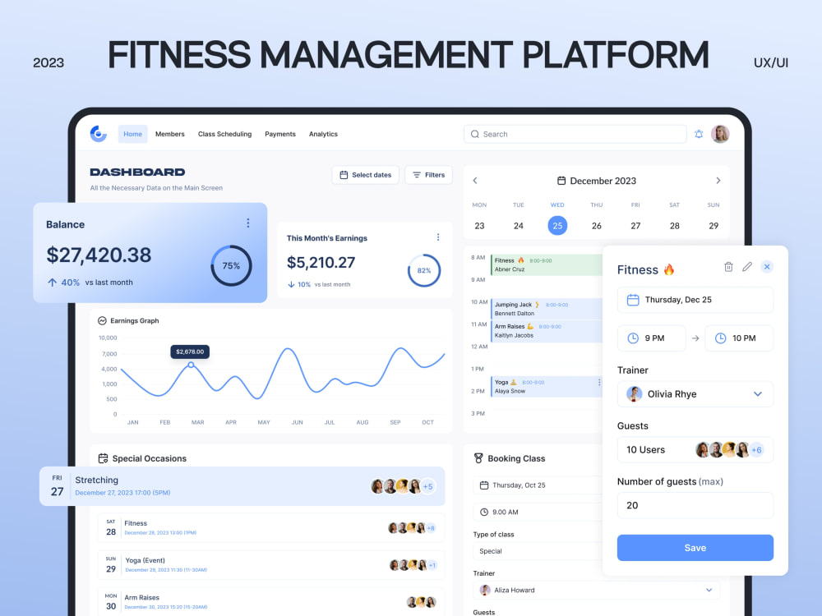Select Friday 27 in calendar
822x616 pixels.
click(635, 226)
